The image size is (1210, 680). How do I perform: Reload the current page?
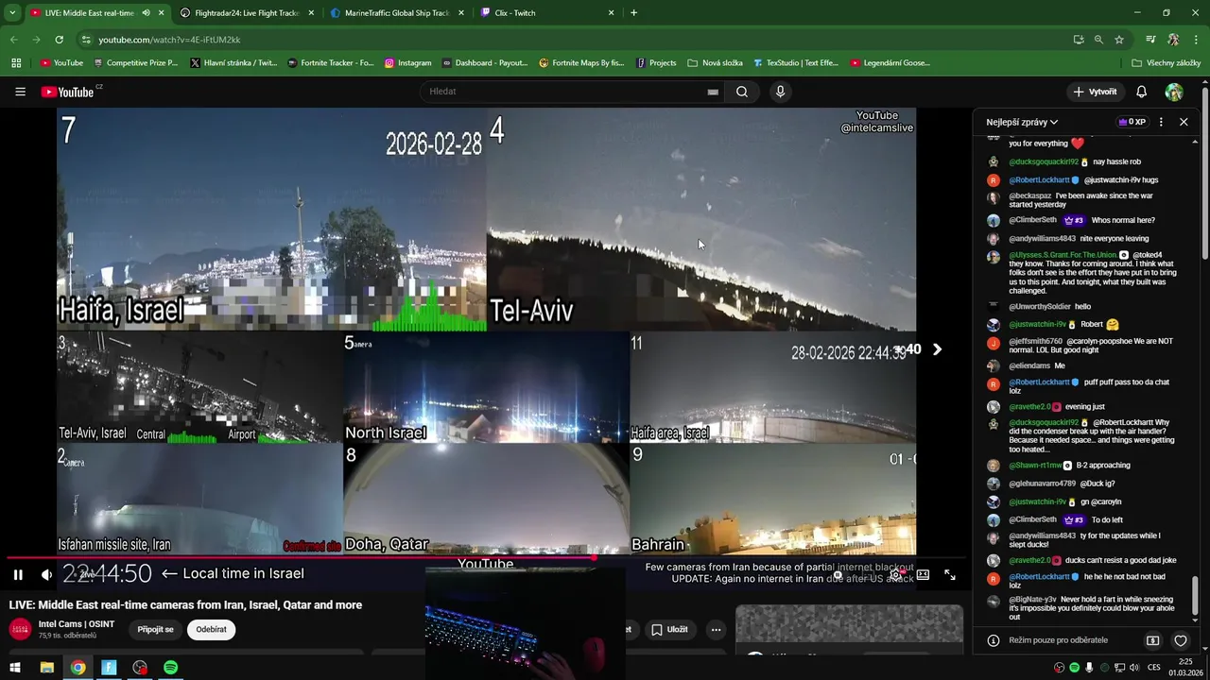pos(59,40)
